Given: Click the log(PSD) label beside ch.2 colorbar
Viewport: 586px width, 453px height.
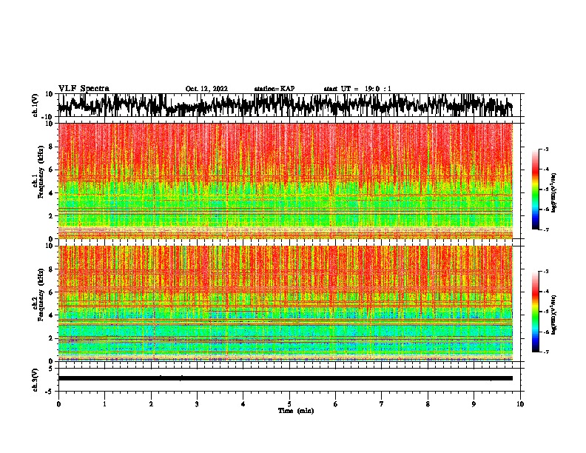Looking at the screenshot, I should (x=553, y=315).
